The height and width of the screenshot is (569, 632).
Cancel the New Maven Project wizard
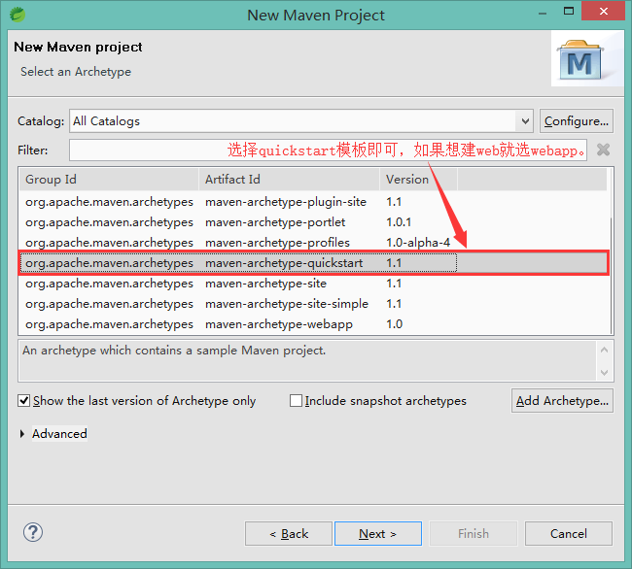tap(568, 533)
